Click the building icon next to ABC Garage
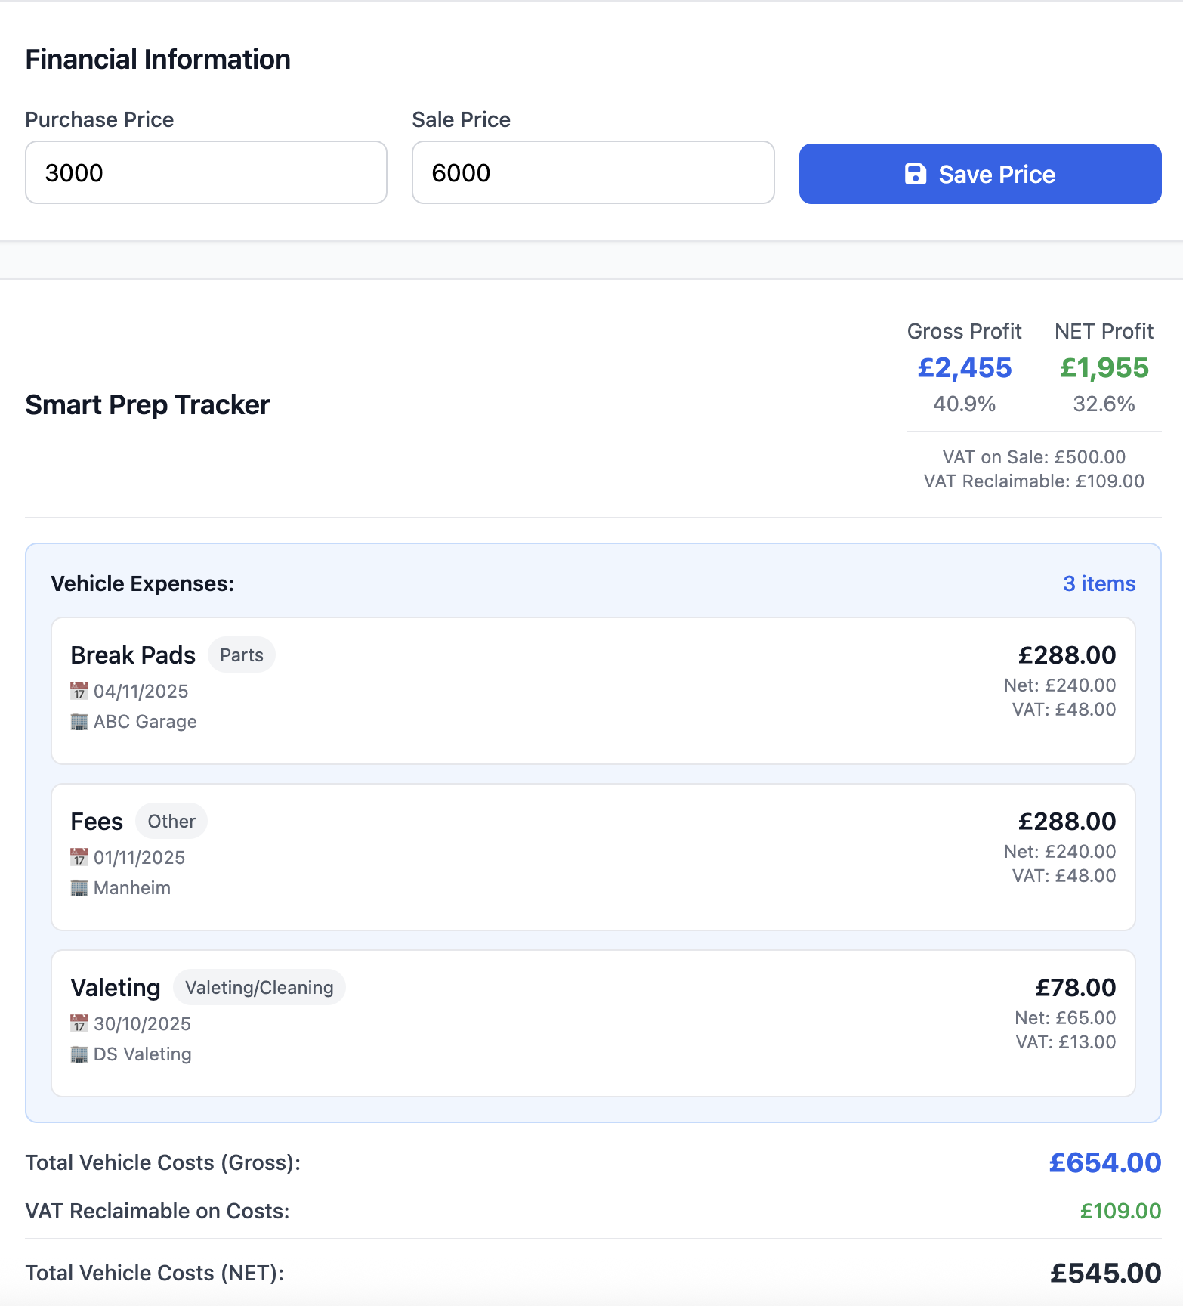The height and width of the screenshot is (1306, 1183). click(x=79, y=721)
